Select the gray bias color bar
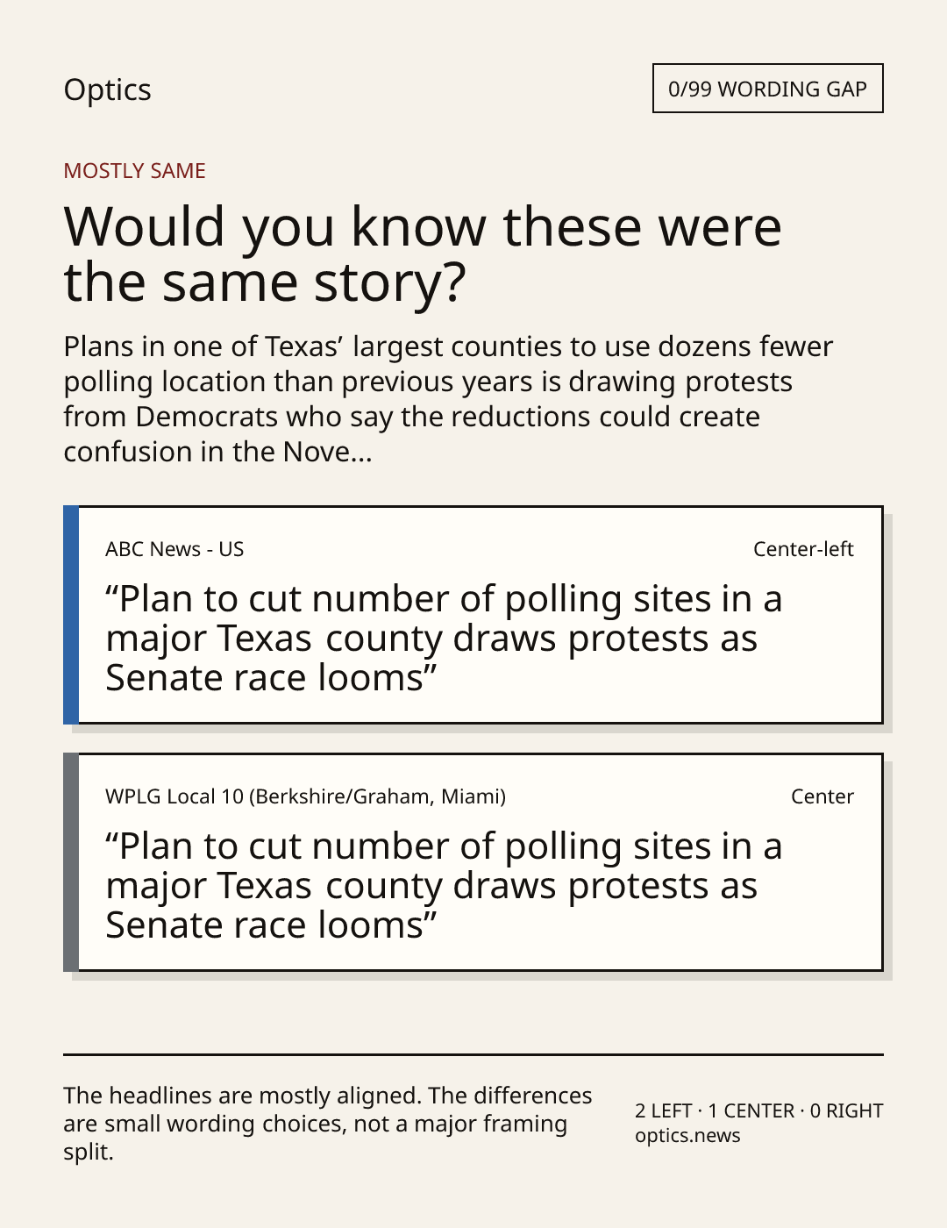 [x=71, y=862]
